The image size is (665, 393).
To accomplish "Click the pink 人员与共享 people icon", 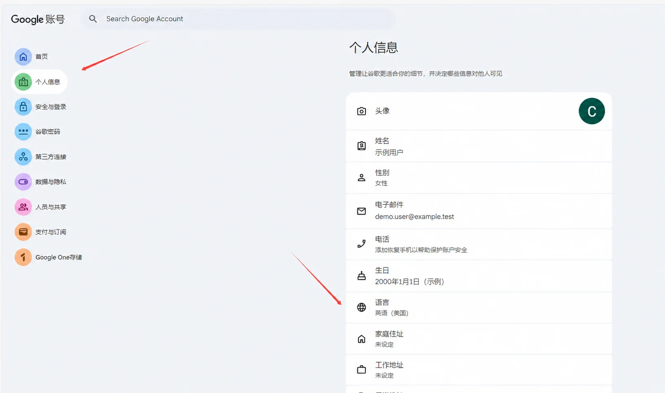I will pyautogui.click(x=23, y=207).
